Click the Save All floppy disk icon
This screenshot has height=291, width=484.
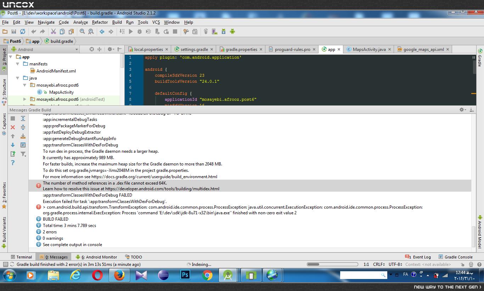tap(14, 31)
